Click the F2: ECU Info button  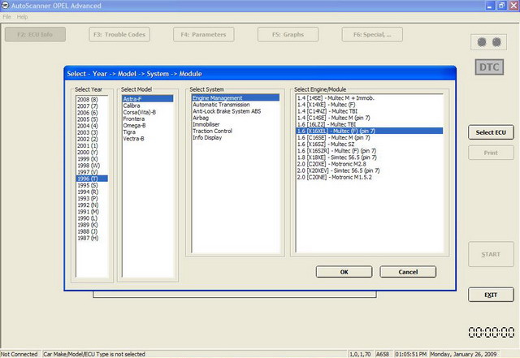pos(35,34)
